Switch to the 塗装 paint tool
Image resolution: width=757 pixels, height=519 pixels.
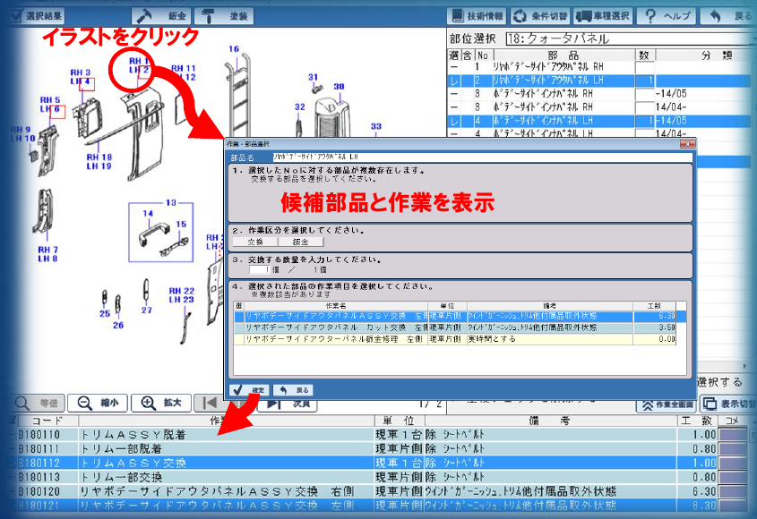[224, 16]
